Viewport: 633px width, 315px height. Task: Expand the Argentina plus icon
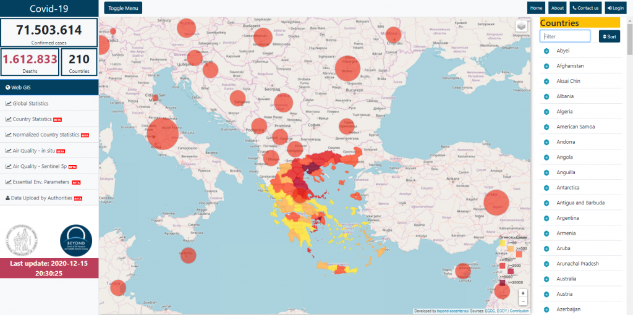click(546, 218)
